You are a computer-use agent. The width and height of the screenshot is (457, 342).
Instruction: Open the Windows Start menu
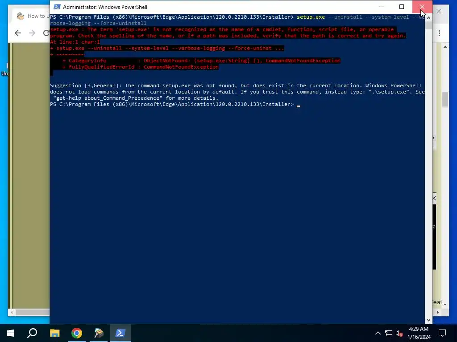pos(11,333)
